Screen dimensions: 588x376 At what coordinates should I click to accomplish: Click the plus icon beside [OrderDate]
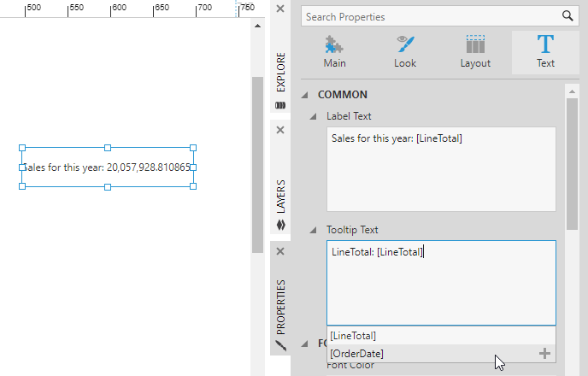[x=544, y=354]
